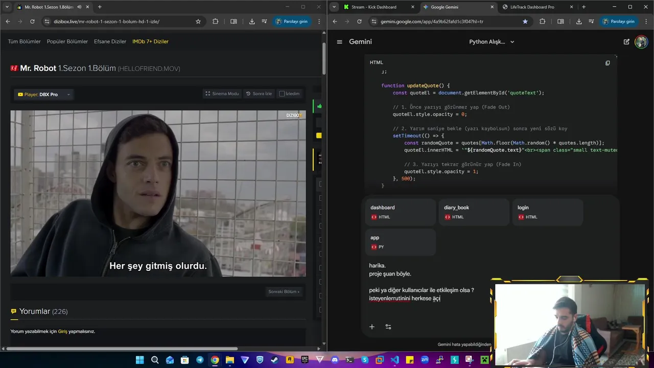The width and height of the screenshot is (654, 368).
Task: Open Steam from the taskbar
Action: pos(275,360)
